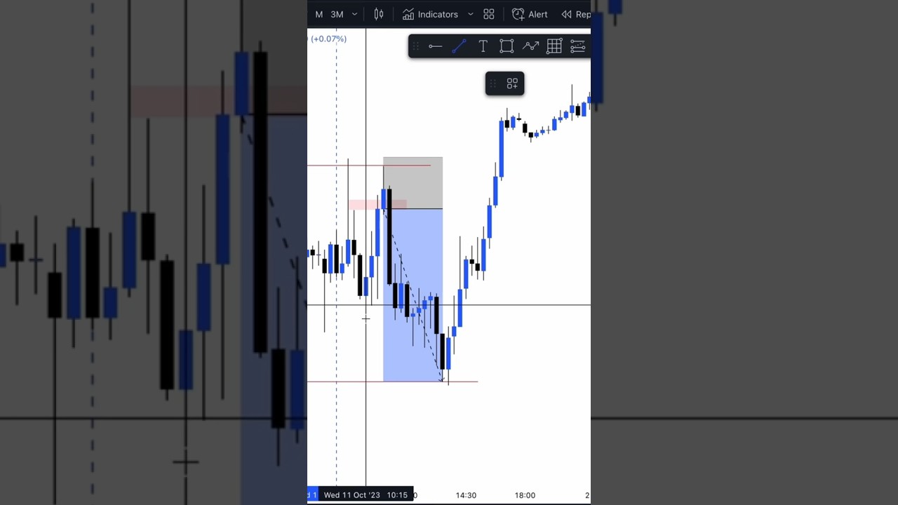This screenshot has width=898, height=505.
Task: Click the 14:30 time axis label
Action: (466, 495)
